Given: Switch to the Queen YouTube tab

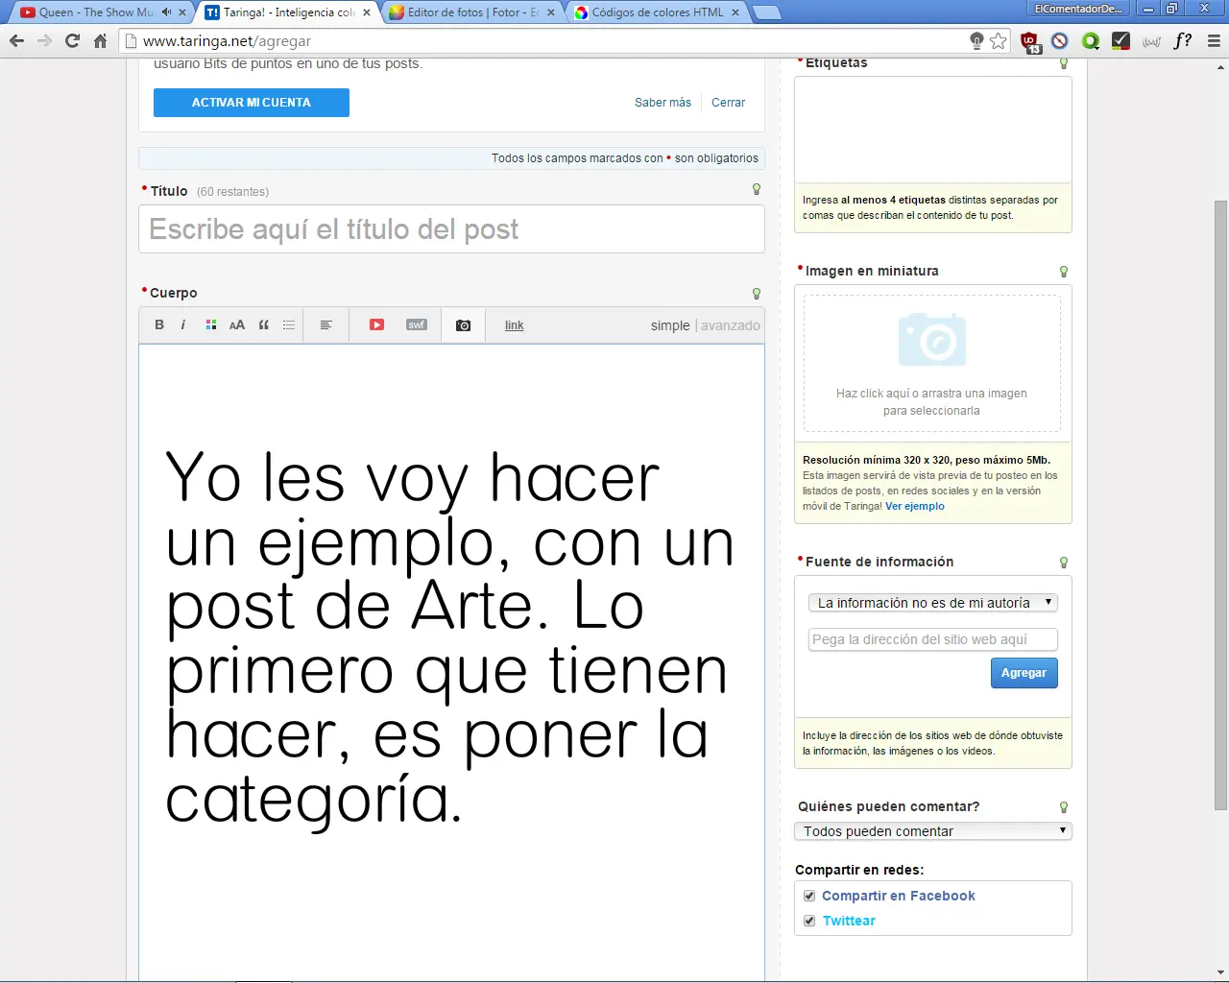Looking at the screenshot, I should tap(96, 12).
